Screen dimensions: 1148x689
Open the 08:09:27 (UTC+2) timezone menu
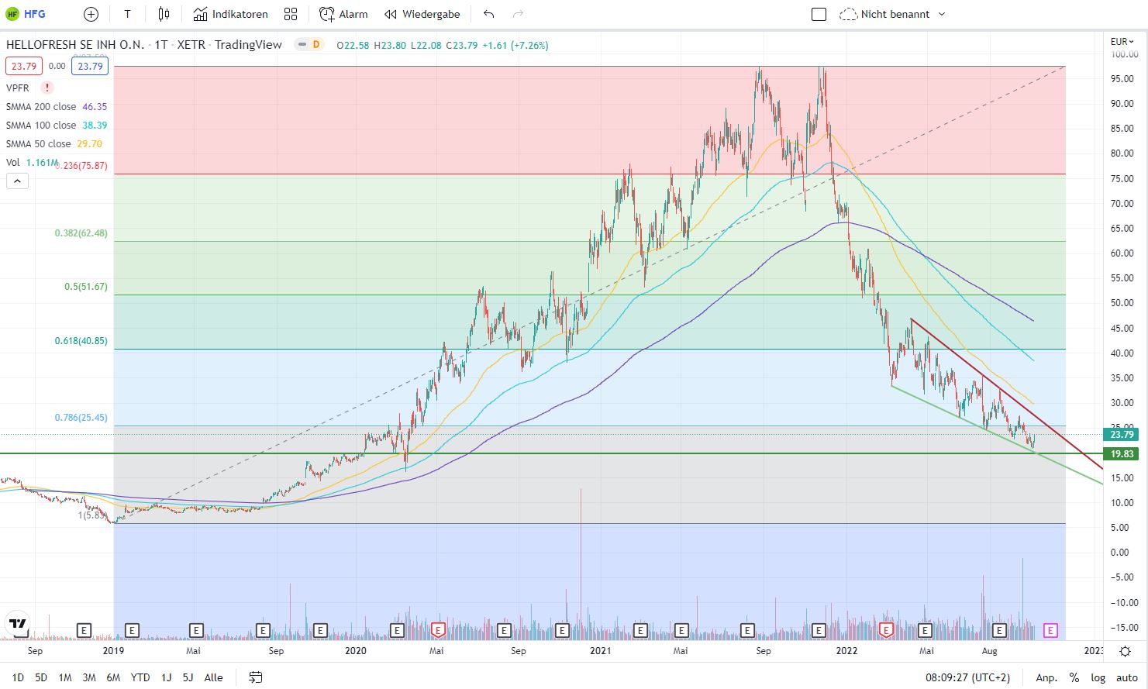point(967,677)
